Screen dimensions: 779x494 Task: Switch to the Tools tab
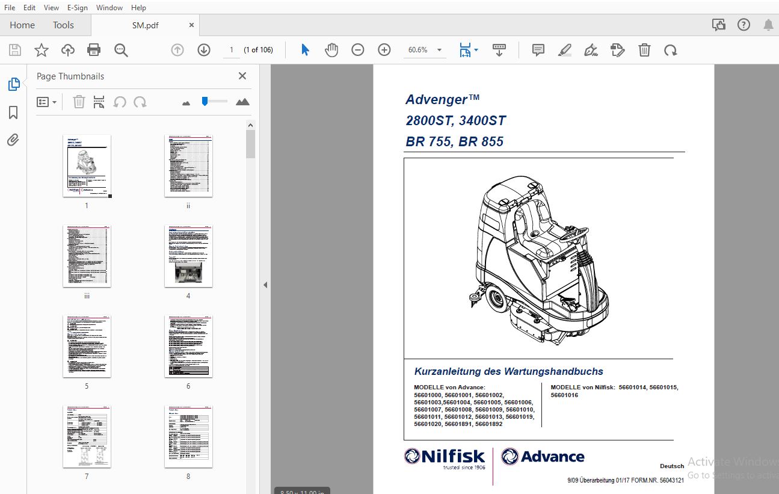click(x=63, y=25)
